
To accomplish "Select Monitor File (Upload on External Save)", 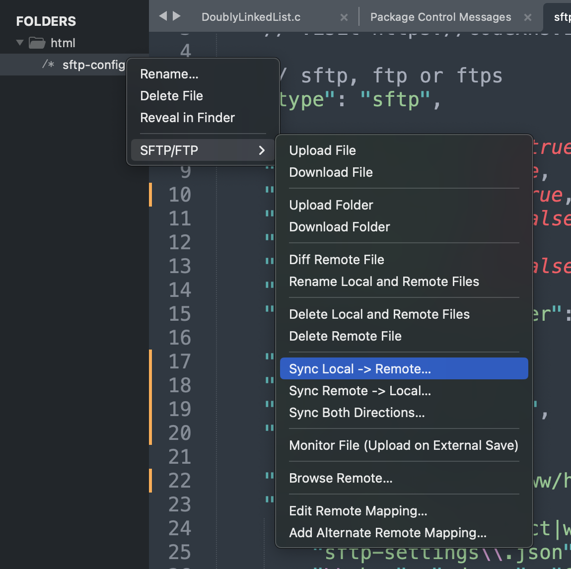I will pyautogui.click(x=404, y=445).
